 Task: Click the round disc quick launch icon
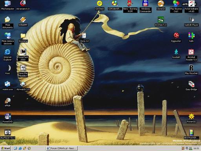29,148
